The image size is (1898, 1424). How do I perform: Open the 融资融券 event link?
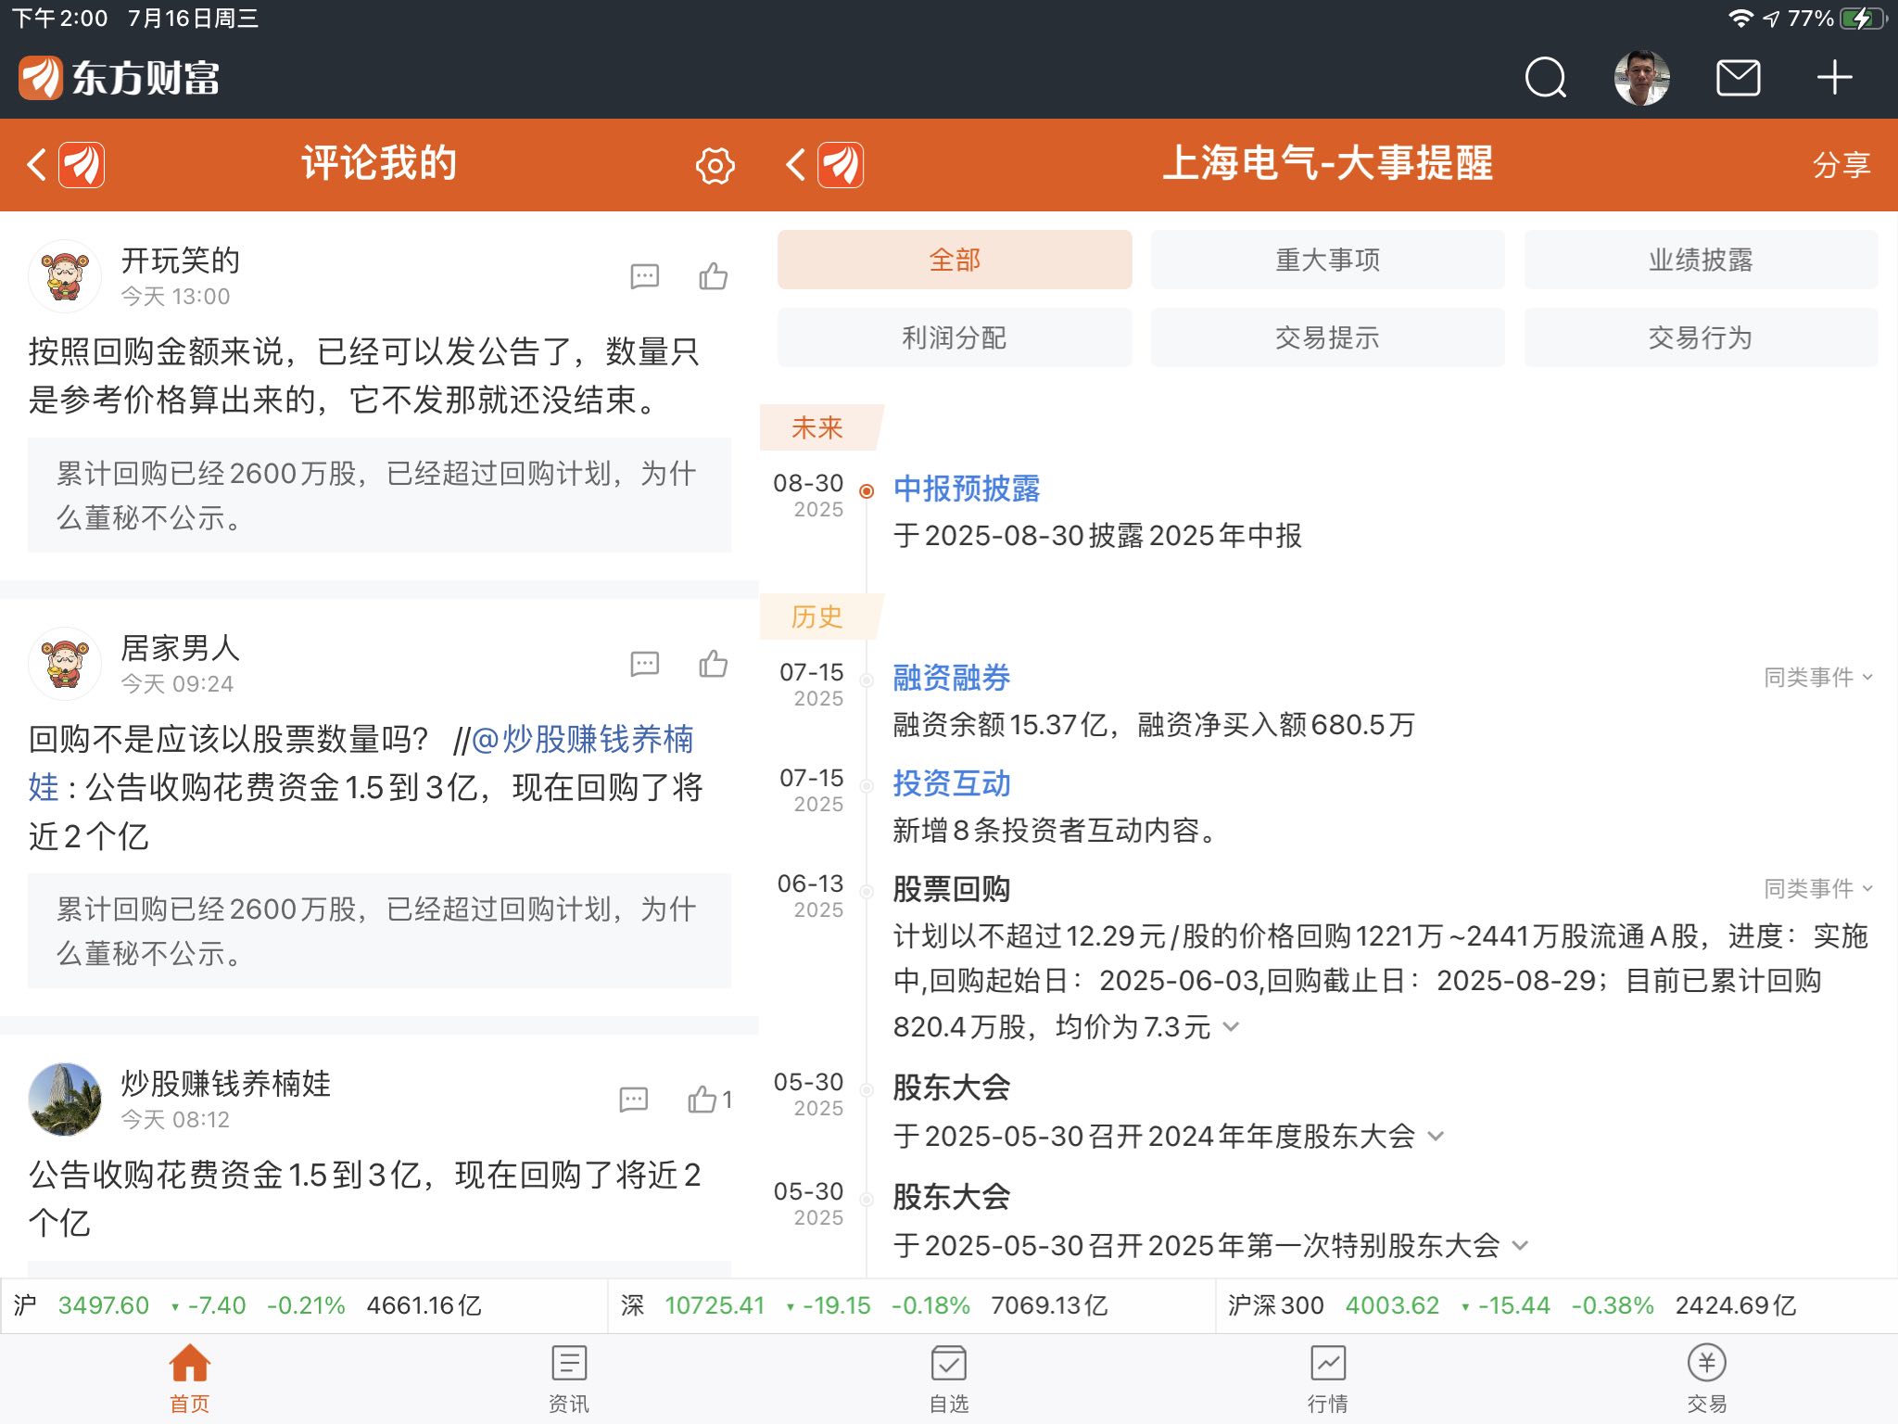pos(952,678)
